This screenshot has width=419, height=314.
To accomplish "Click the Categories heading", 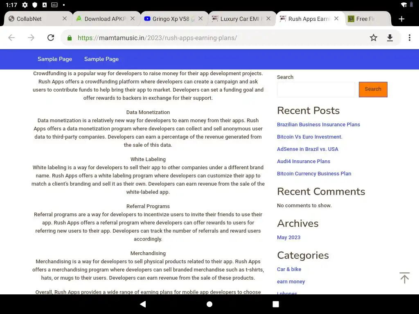I will [303, 255].
